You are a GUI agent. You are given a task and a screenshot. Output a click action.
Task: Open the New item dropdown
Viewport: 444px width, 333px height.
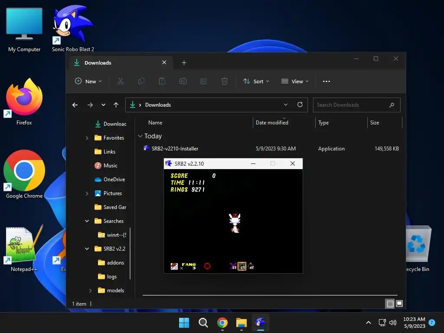pyautogui.click(x=88, y=81)
